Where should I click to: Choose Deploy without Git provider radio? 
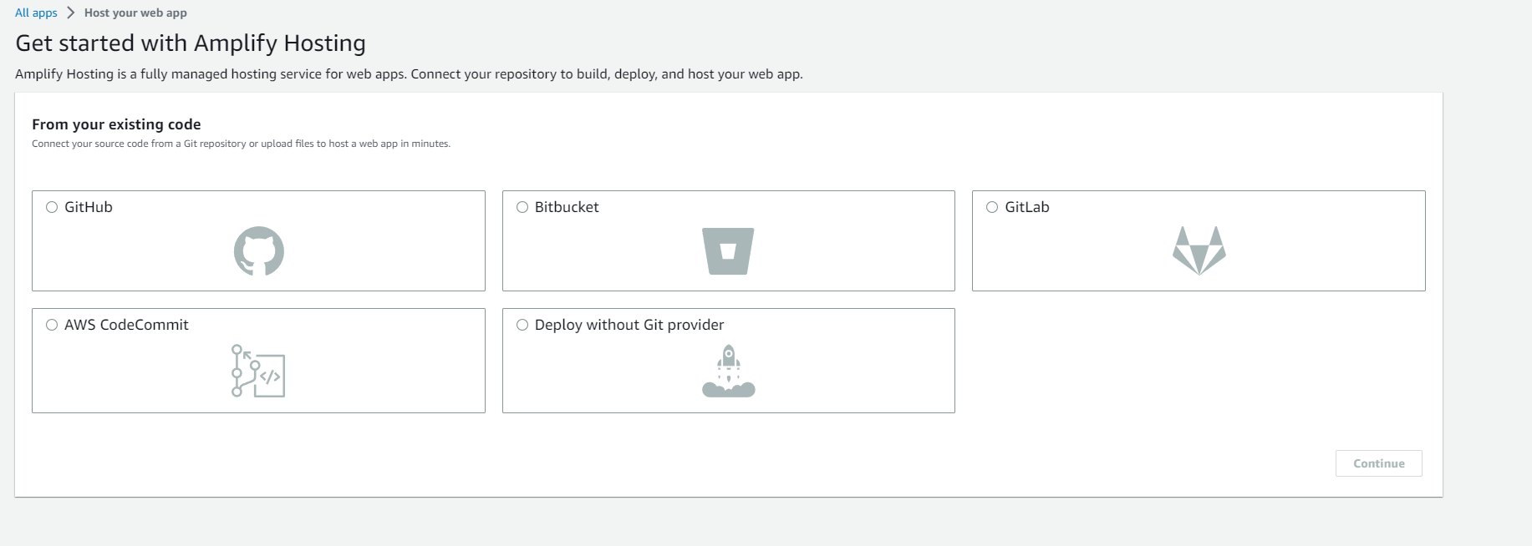point(522,325)
